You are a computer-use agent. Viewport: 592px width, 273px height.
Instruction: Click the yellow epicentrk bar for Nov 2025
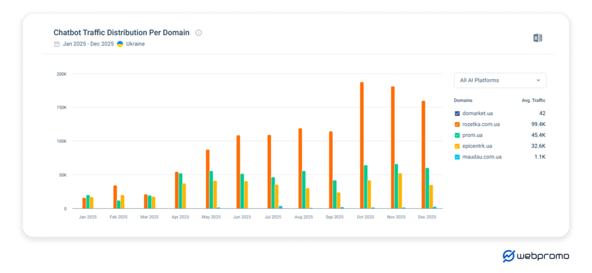400,191
